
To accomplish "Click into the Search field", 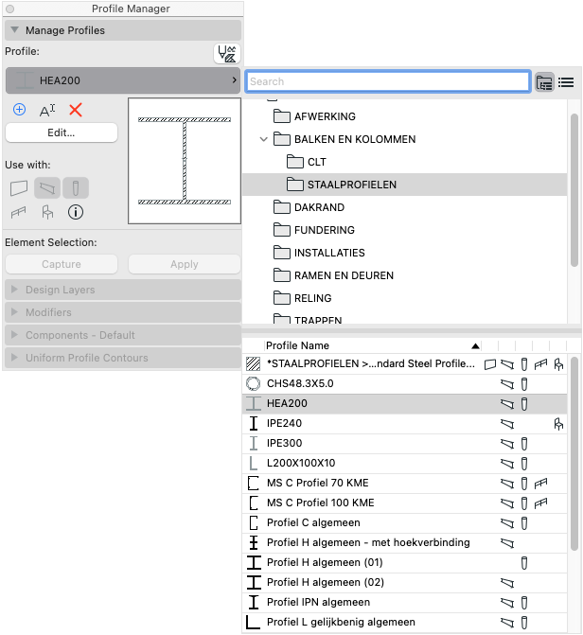I will (x=388, y=81).
